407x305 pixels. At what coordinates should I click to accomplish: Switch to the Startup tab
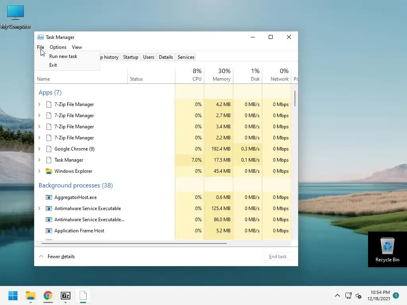(x=130, y=57)
